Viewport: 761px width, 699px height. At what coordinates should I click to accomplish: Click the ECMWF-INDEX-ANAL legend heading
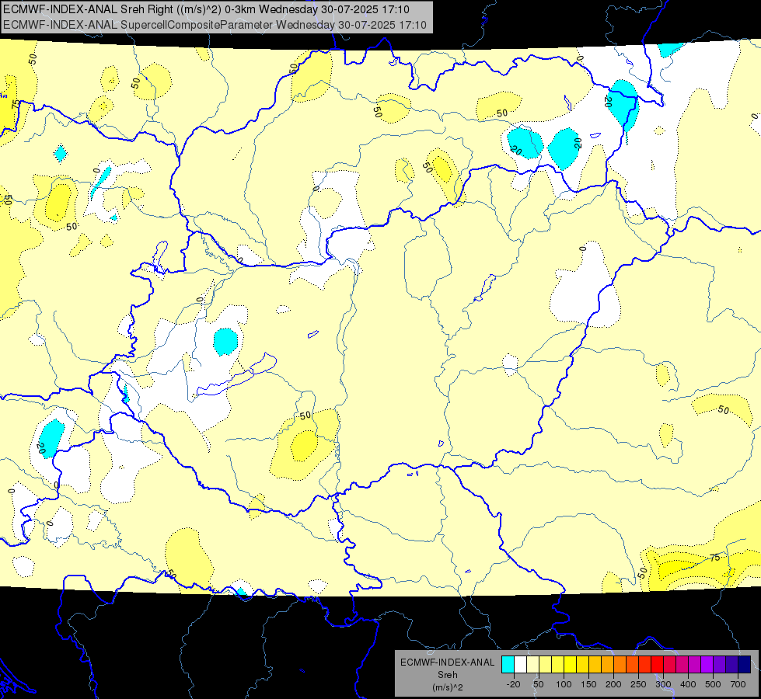click(448, 662)
